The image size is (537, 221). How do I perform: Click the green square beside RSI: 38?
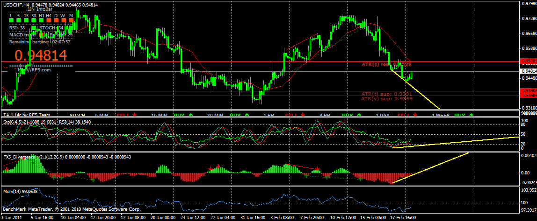click(34, 28)
